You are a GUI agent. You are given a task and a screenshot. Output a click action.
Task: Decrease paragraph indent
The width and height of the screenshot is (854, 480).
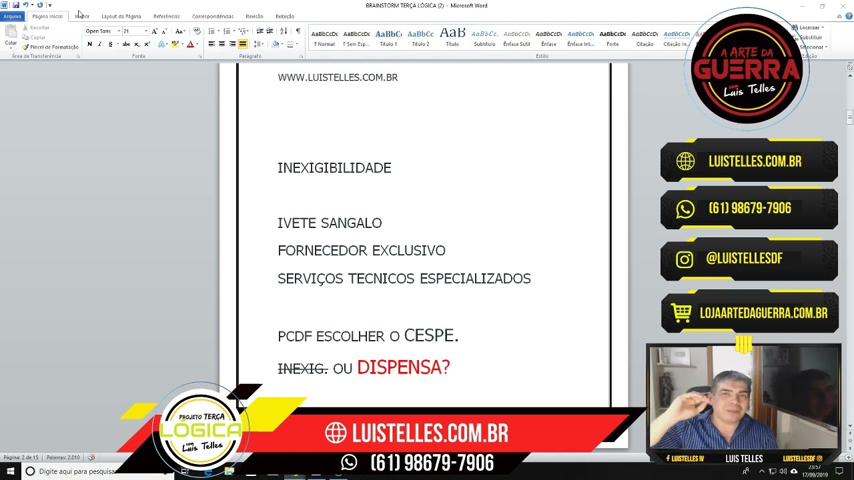(x=260, y=31)
